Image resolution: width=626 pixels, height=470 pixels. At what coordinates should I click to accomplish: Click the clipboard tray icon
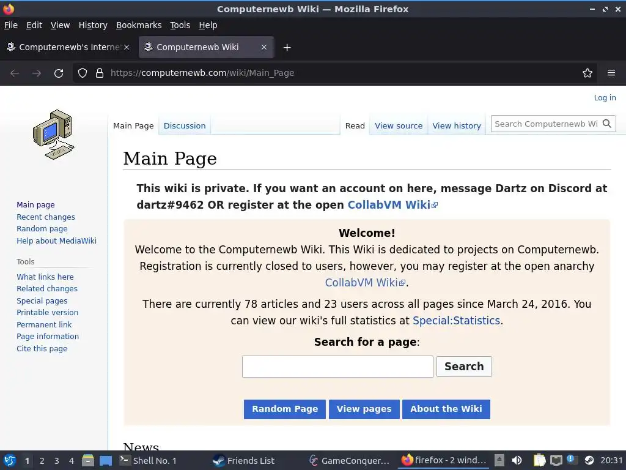click(539, 460)
